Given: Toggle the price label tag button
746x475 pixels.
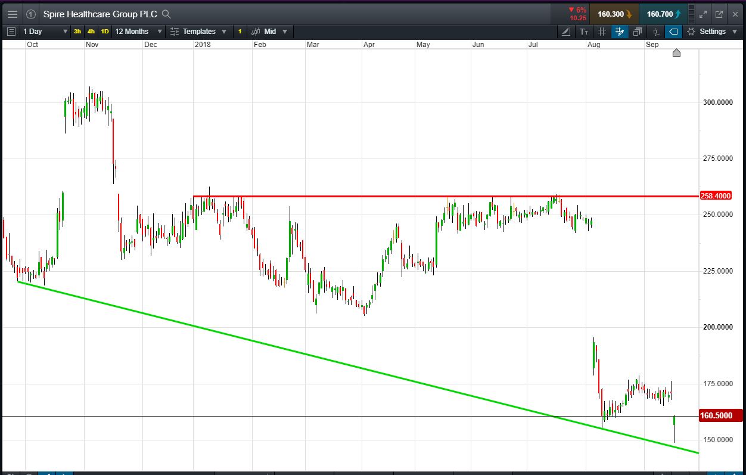Looking at the screenshot, I should [674, 32].
